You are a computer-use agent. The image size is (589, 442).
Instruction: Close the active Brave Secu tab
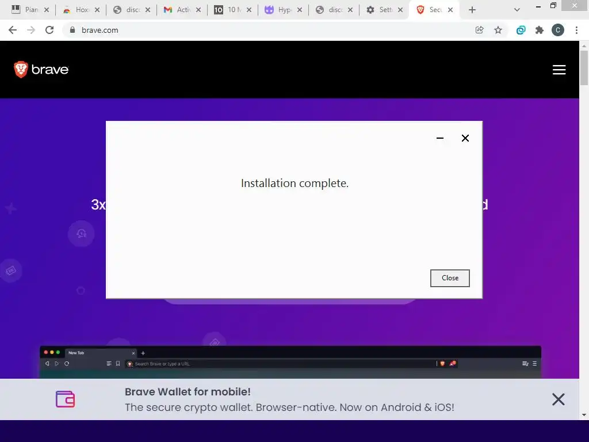[450, 10]
